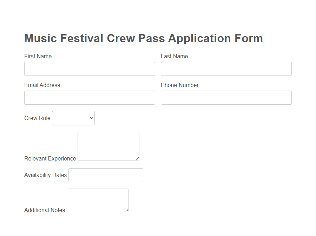
Task: Select the Email Address label text
Action: [42, 85]
